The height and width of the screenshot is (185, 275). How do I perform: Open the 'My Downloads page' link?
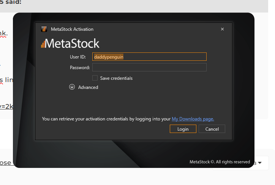click(193, 119)
